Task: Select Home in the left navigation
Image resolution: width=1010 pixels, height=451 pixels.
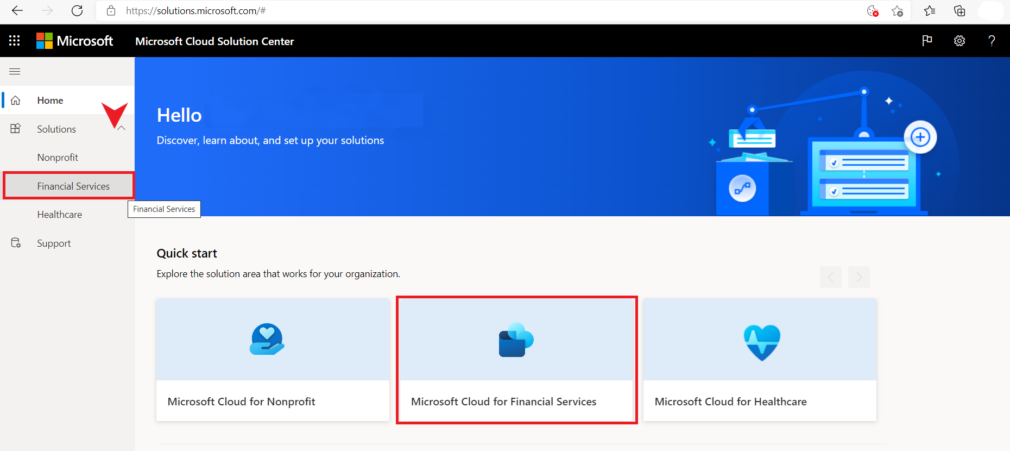Action: [x=67, y=100]
